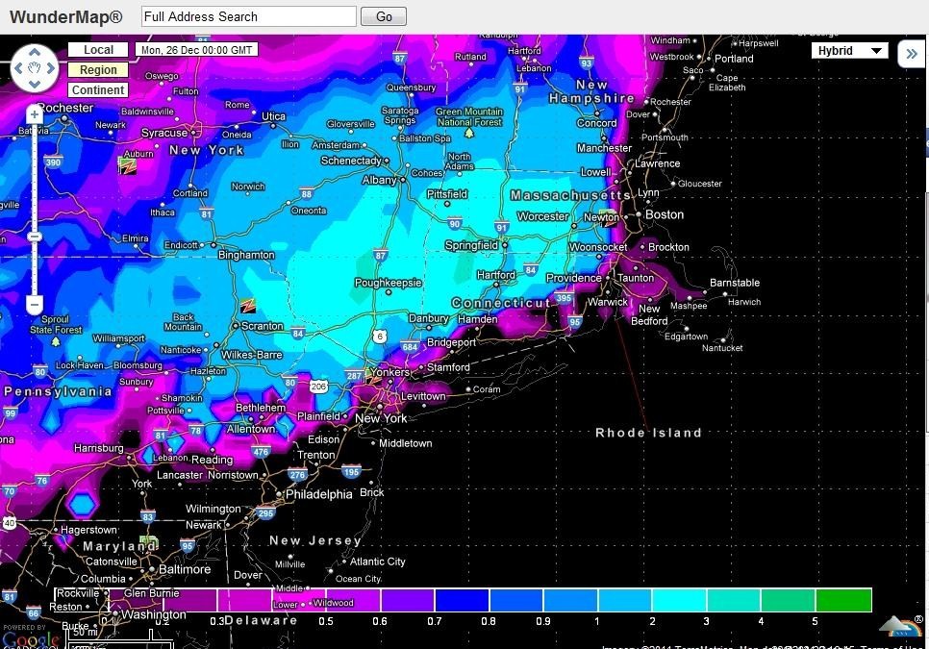This screenshot has height=649, width=929.
Task: Click the Interstate 90 shield near Springfield
Action: click(x=455, y=224)
